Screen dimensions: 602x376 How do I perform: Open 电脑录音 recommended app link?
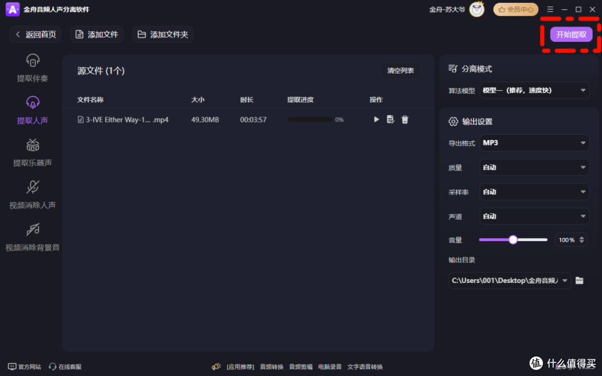pyautogui.click(x=330, y=367)
